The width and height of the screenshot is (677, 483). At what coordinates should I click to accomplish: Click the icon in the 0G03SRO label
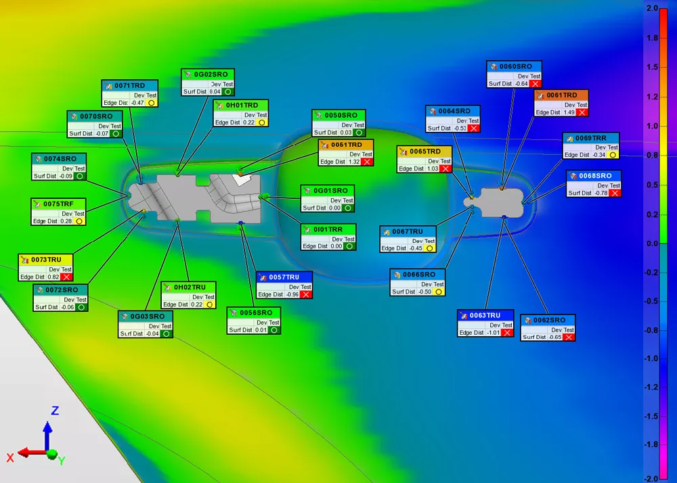tap(125, 316)
